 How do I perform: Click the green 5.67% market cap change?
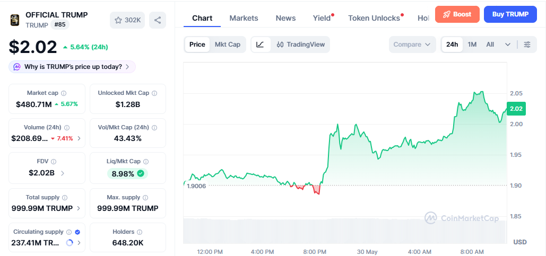pyautogui.click(x=66, y=104)
